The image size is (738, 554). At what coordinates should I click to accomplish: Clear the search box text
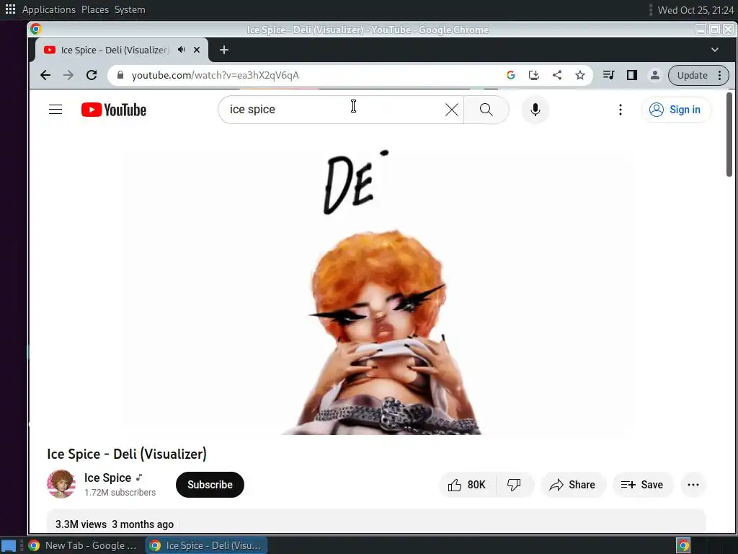[x=451, y=110]
